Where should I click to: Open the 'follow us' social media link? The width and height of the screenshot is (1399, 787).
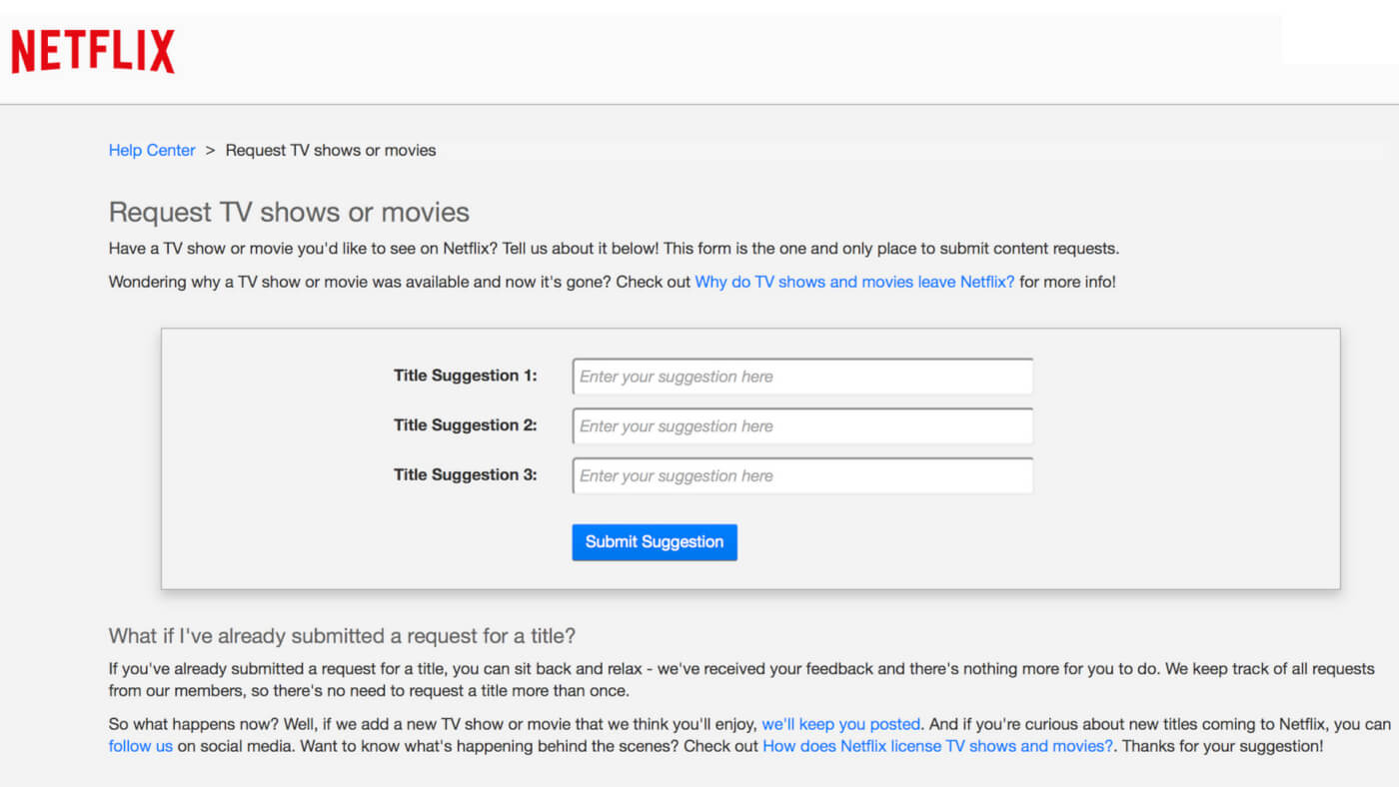pos(141,746)
